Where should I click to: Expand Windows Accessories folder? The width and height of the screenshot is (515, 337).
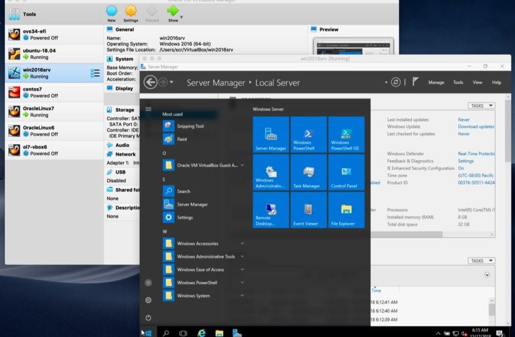coord(204,244)
